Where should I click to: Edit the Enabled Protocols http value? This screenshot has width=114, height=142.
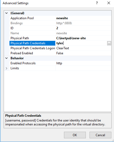tap(83, 63)
